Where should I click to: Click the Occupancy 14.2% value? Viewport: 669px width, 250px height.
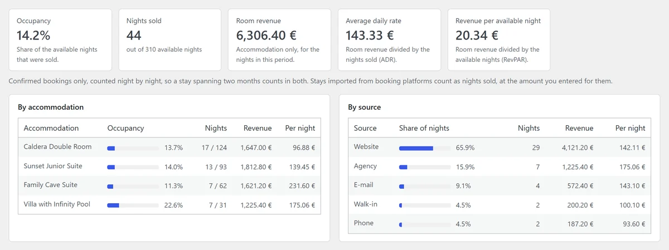click(33, 36)
